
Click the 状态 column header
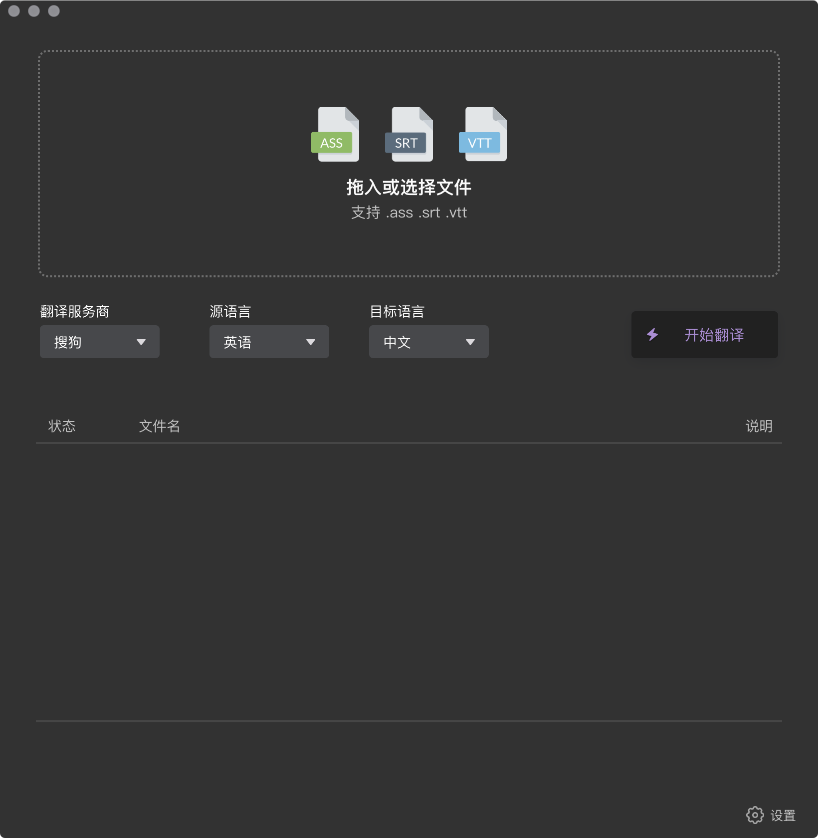pos(62,426)
